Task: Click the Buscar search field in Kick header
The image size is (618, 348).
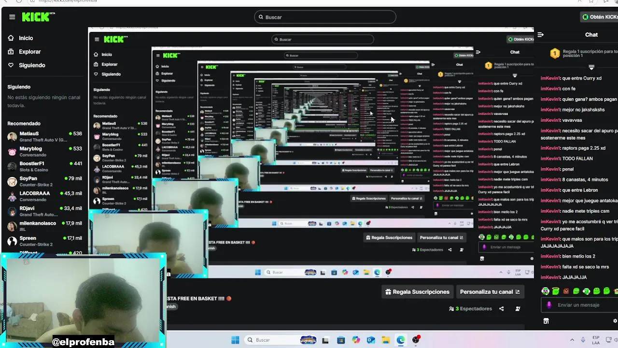Action: [x=325, y=17]
